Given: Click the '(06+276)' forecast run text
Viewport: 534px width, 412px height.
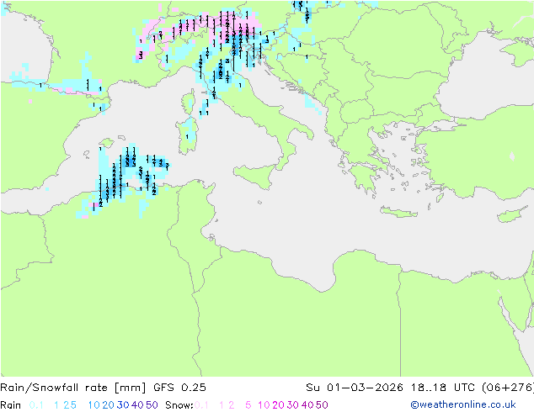Looking at the screenshot, I should click(x=508, y=388).
